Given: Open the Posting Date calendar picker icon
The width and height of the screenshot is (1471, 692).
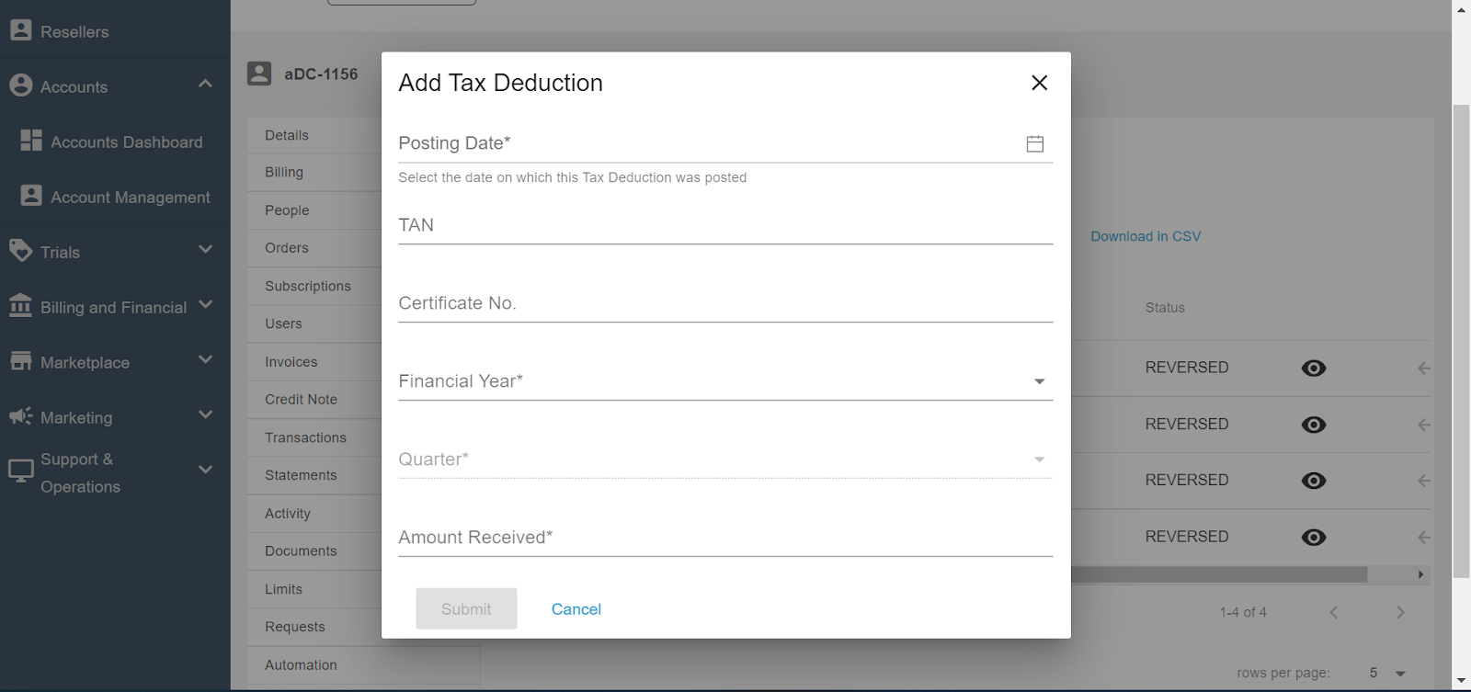Looking at the screenshot, I should [1034, 143].
